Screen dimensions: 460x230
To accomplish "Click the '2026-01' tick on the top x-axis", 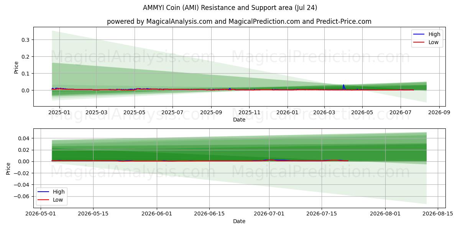I will [287, 113].
